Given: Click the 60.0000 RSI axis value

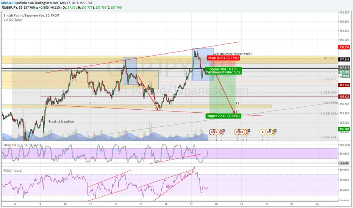Looking at the screenshot, I should pos(345,180).
